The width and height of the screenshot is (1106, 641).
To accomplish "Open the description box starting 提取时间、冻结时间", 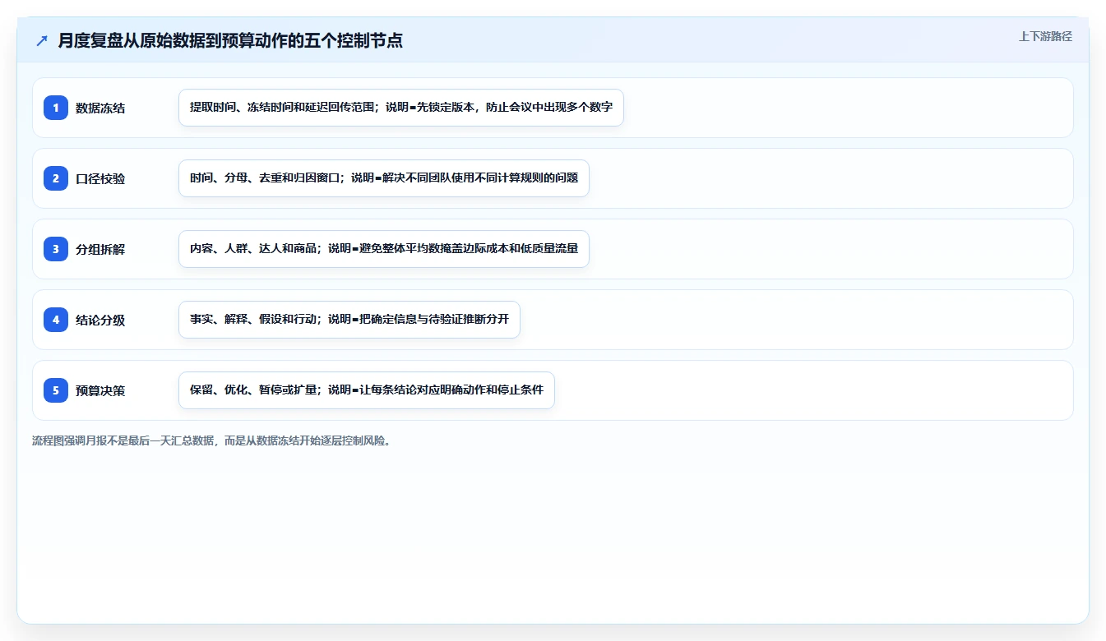I will pos(401,108).
